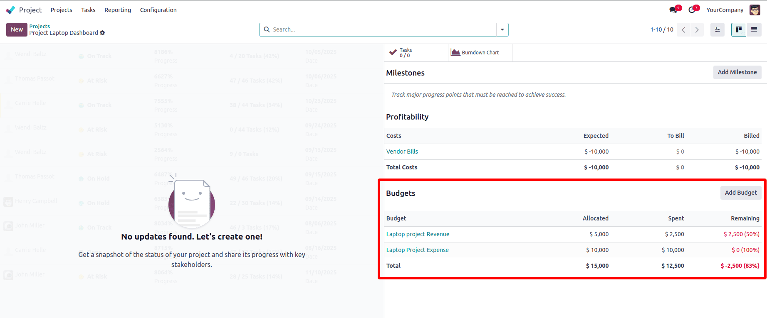The image size is (767, 318).
Task: Open the Reporting menu
Action: 118,10
